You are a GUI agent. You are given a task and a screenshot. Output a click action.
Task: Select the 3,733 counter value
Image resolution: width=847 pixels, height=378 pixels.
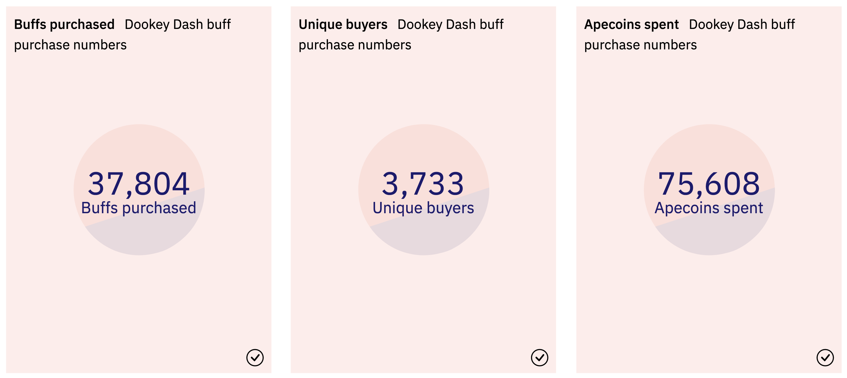pyautogui.click(x=423, y=184)
